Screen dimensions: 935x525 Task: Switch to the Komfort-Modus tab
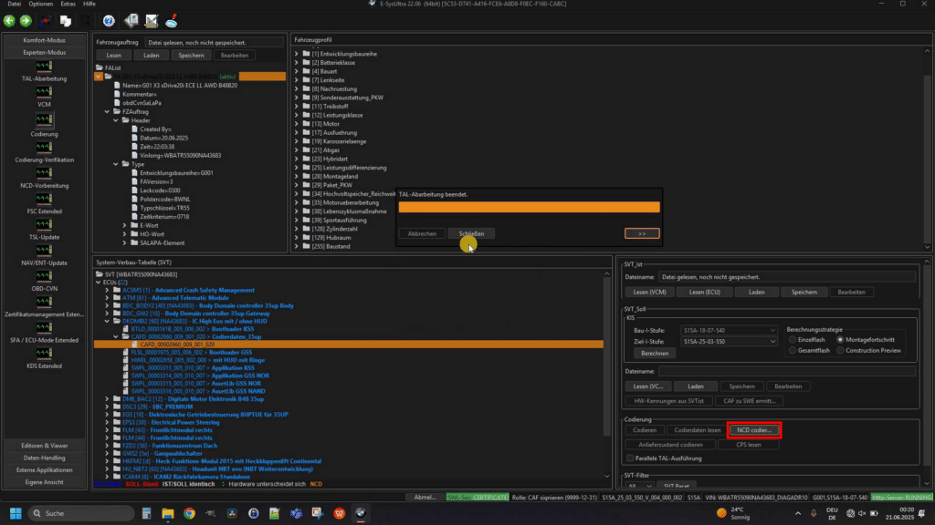coord(44,40)
